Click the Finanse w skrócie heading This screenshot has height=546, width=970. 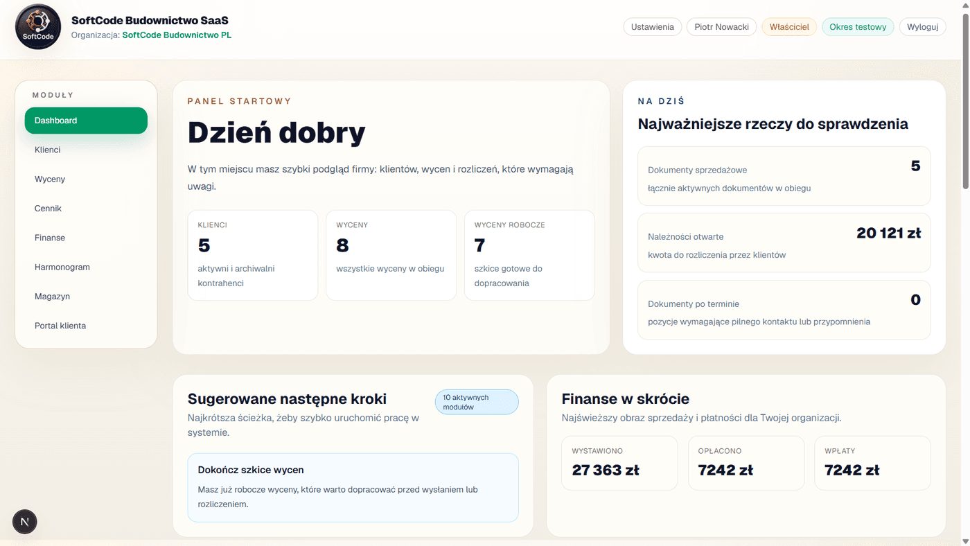(x=625, y=399)
